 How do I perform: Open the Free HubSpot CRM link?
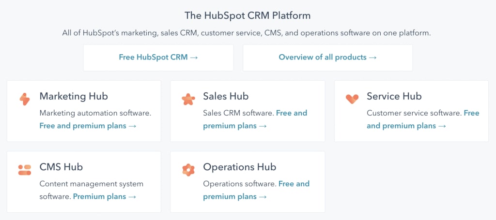point(158,58)
